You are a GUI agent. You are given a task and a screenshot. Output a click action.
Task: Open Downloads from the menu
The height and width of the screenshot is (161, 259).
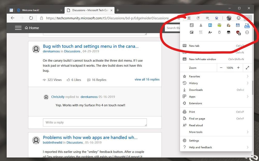tap(216, 90)
